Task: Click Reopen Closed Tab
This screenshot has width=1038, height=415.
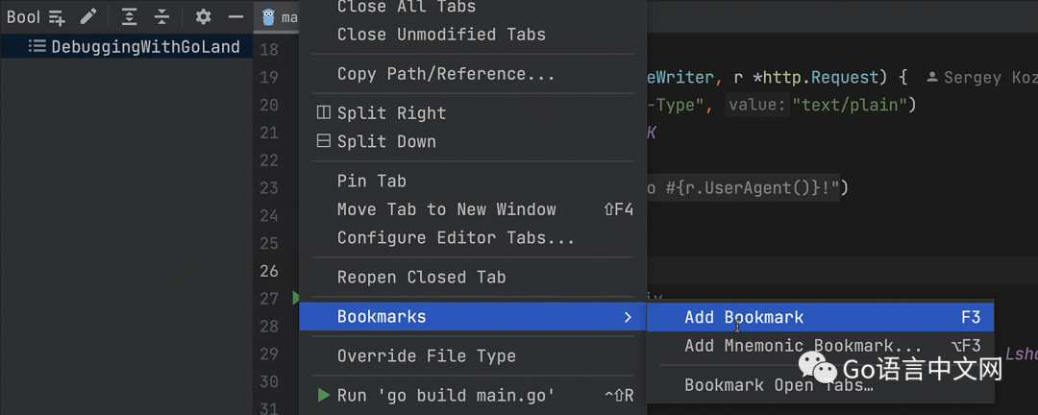Action: click(421, 278)
